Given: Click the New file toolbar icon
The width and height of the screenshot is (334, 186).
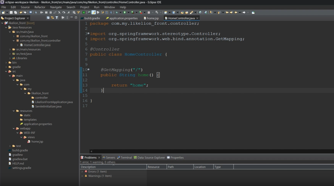Looking at the screenshot, I should pyautogui.click(x=3, y=12).
